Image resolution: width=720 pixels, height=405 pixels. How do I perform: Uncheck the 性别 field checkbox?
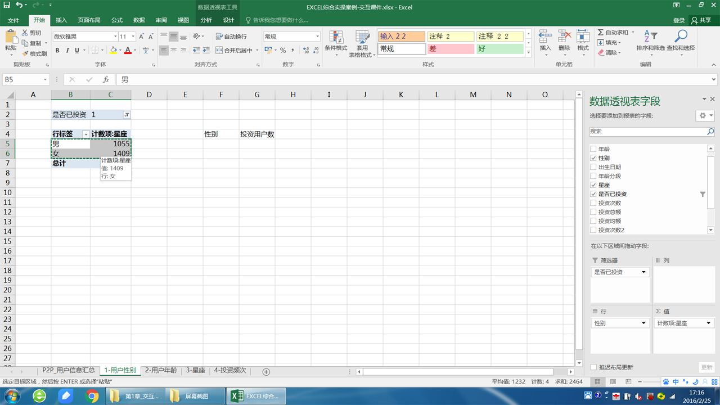pos(593,158)
